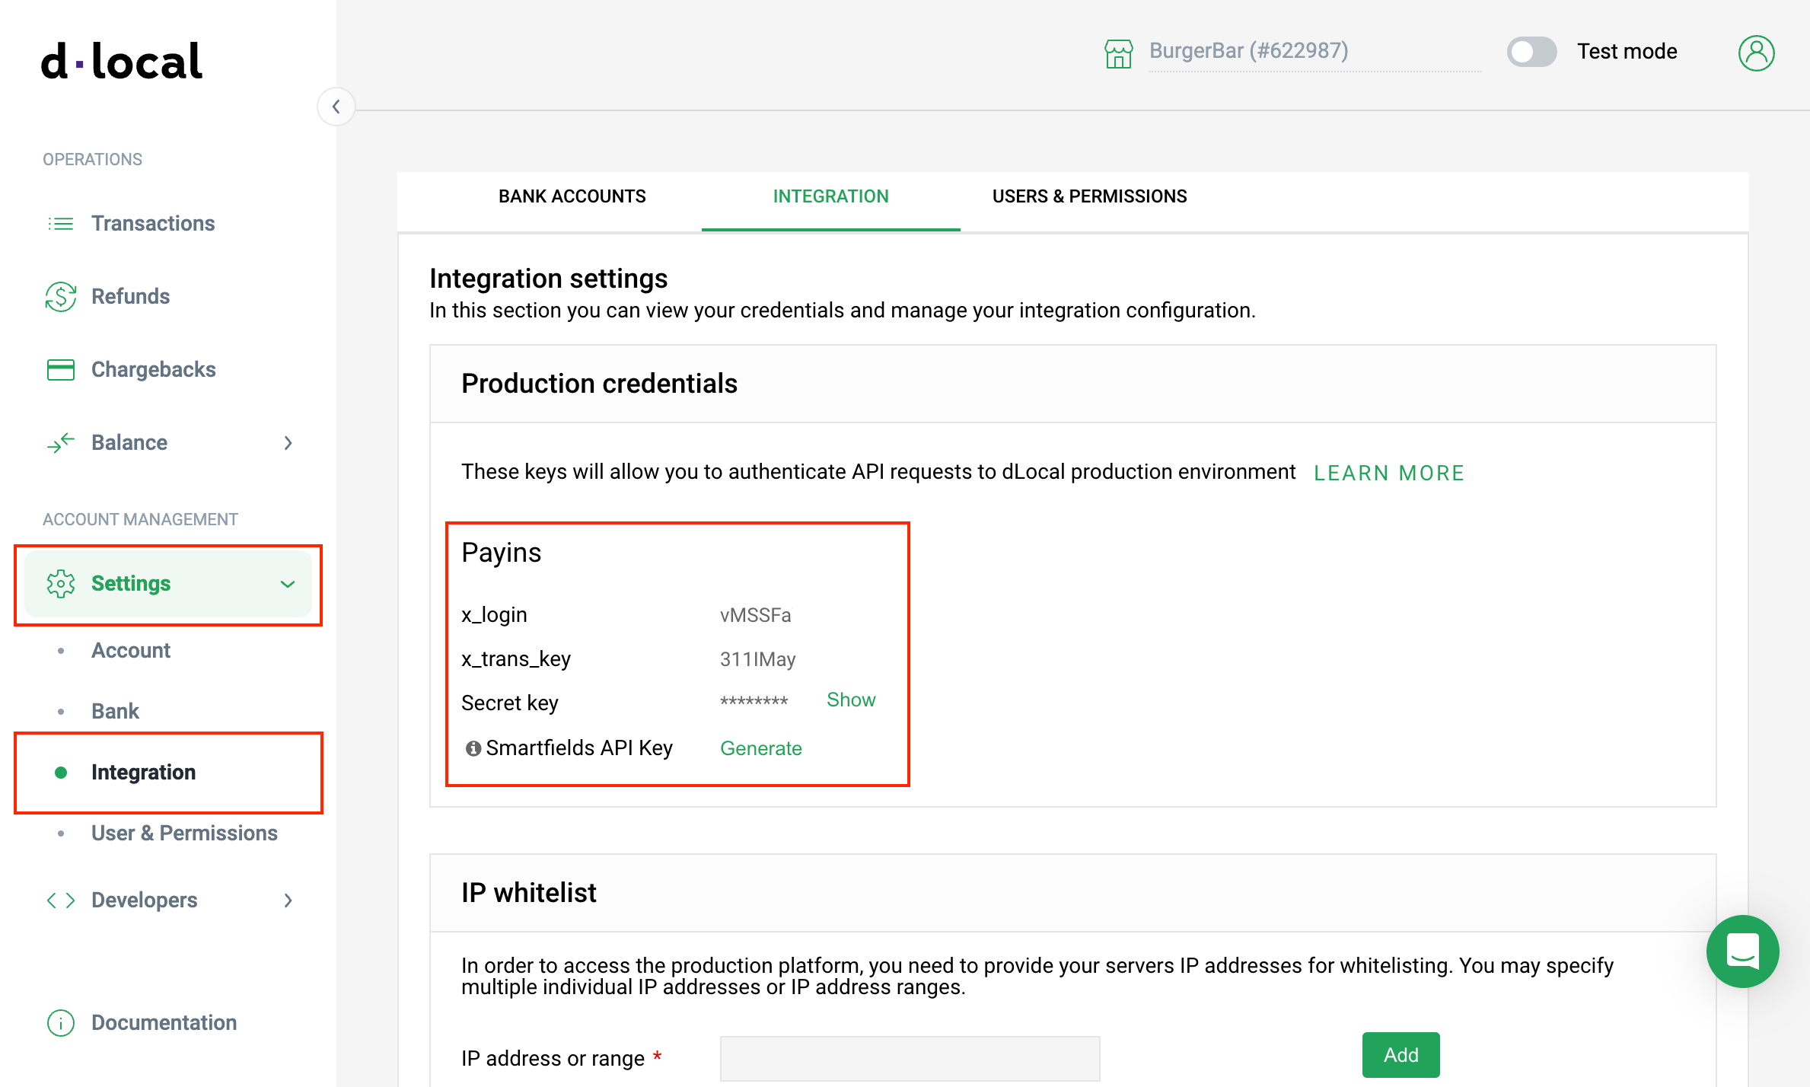Open Chargebacks in the sidebar

pos(153,369)
